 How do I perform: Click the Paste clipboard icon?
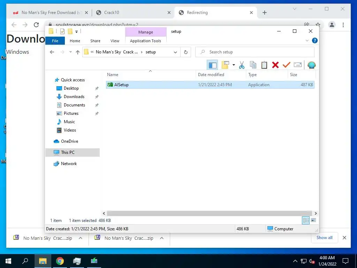(264, 65)
